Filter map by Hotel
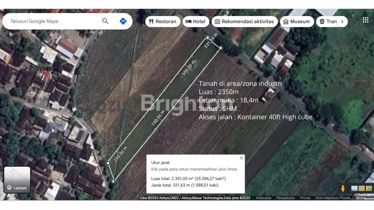Screen dimensions: 374x210 [x=196, y=22]
